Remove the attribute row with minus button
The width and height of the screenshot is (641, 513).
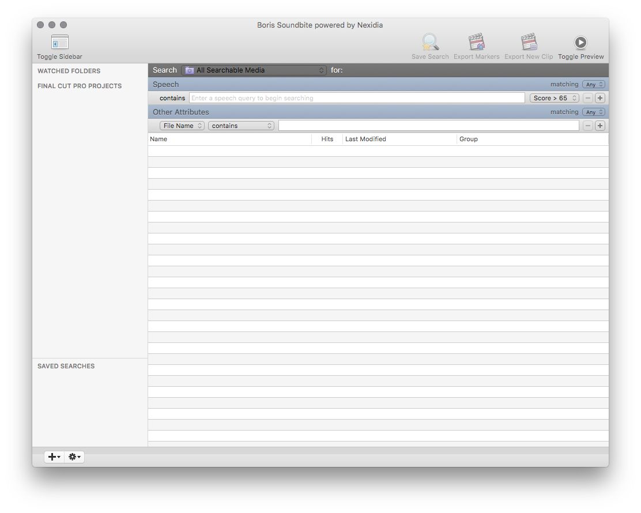(588, 126)
